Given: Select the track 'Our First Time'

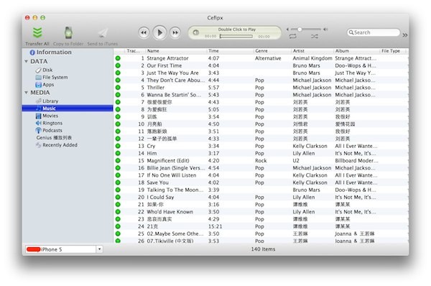Looking at the screenshot, I should click(x=164, y=65).
